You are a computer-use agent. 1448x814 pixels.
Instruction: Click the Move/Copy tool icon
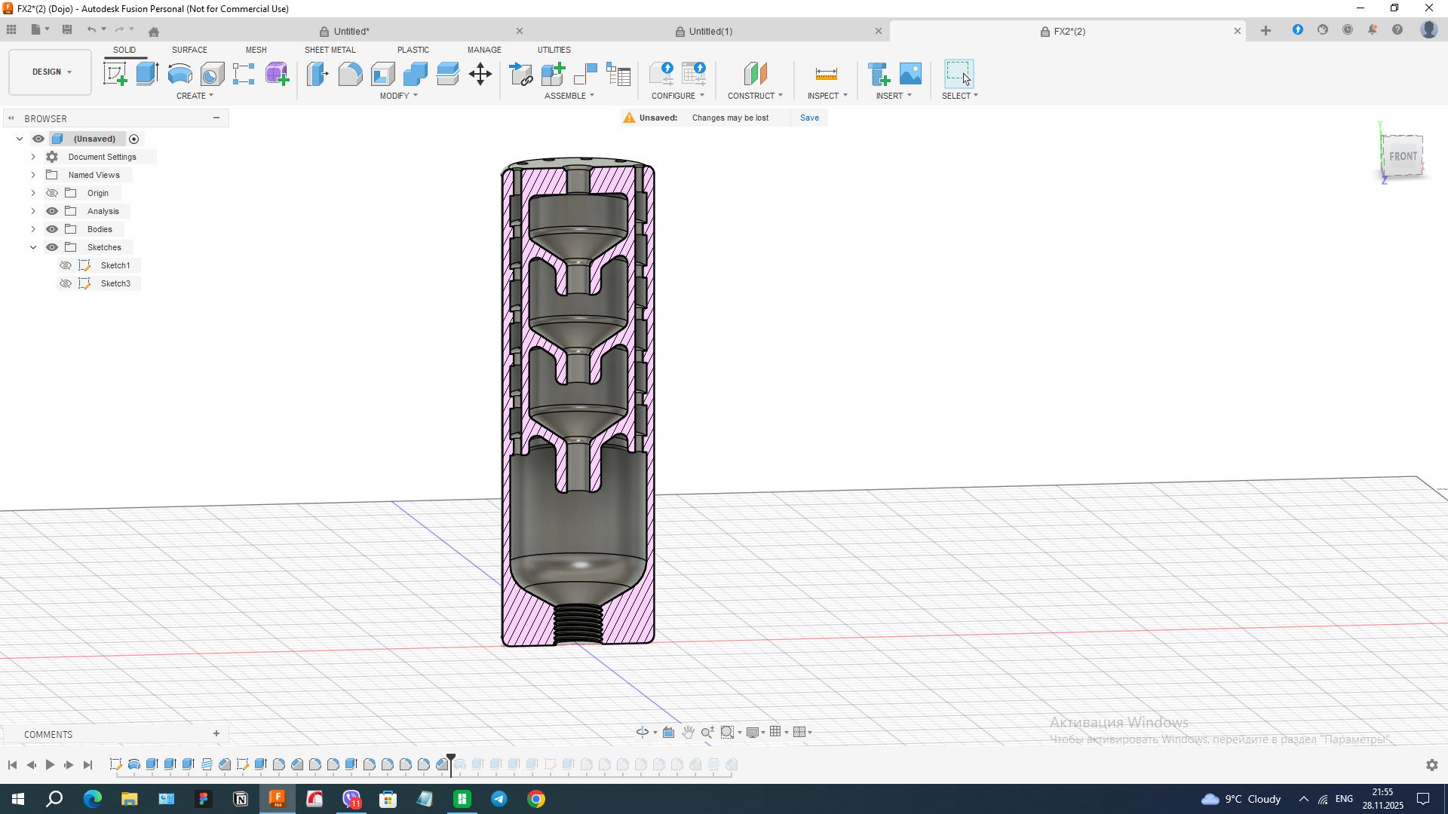(x=480, y=74)
